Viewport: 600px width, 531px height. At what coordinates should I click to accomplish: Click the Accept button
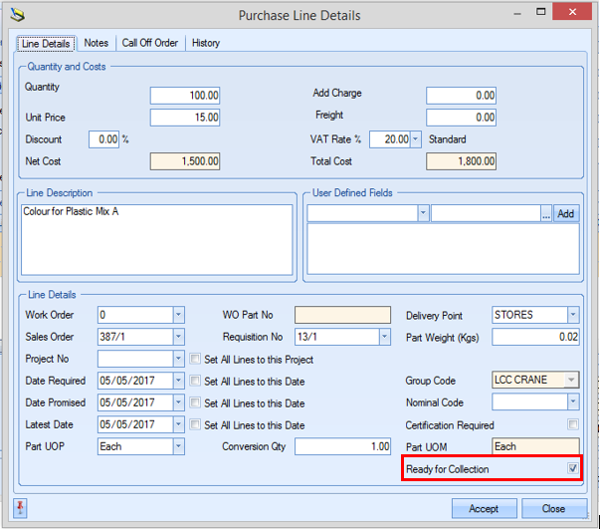click(x=484, y=508)
